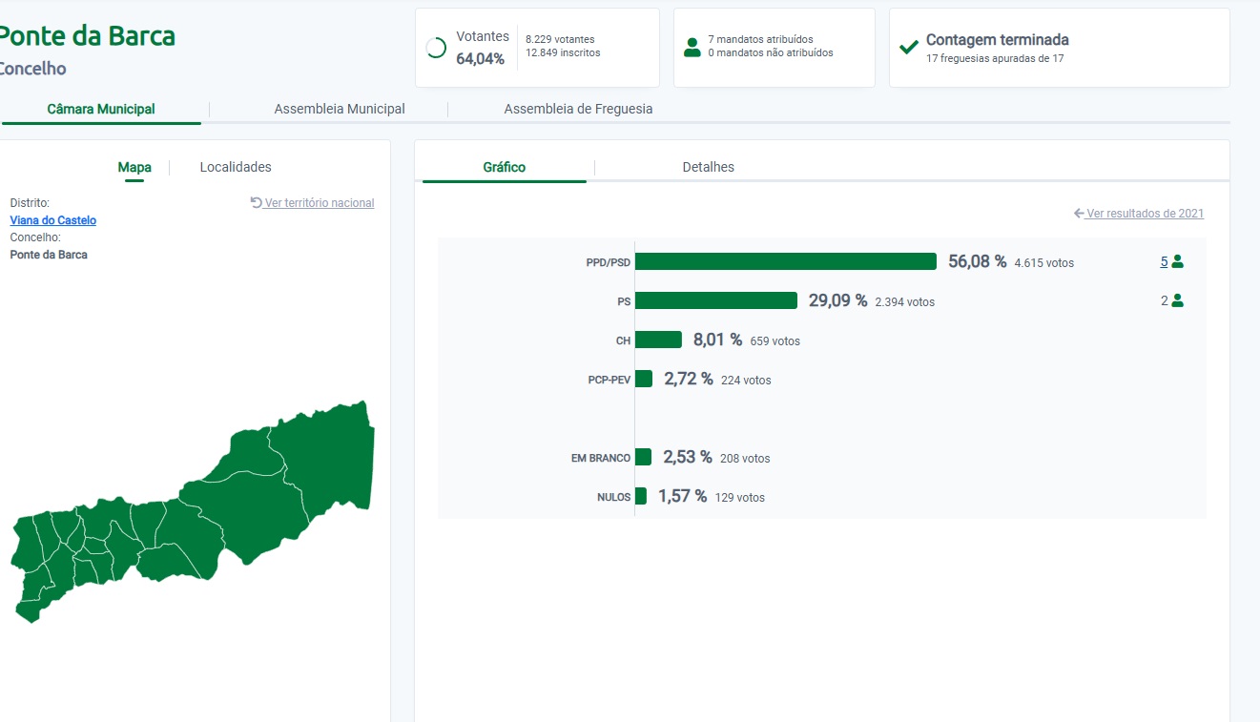
Task: Select the Câmara Municipal tab
Action: pos(101,109)
